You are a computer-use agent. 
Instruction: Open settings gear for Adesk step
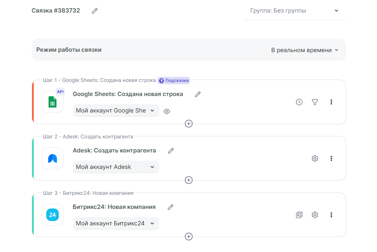(x=315, y=158)
